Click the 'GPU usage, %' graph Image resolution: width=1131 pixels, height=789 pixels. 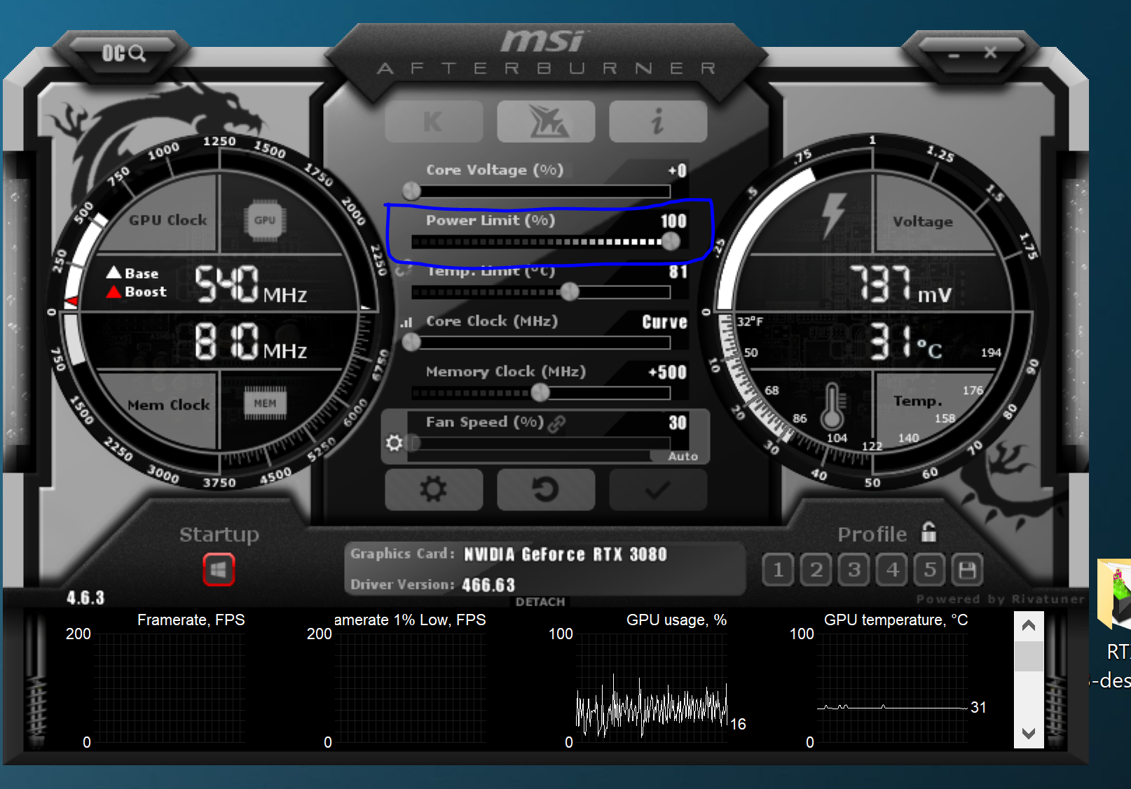[x=651, y=688]
